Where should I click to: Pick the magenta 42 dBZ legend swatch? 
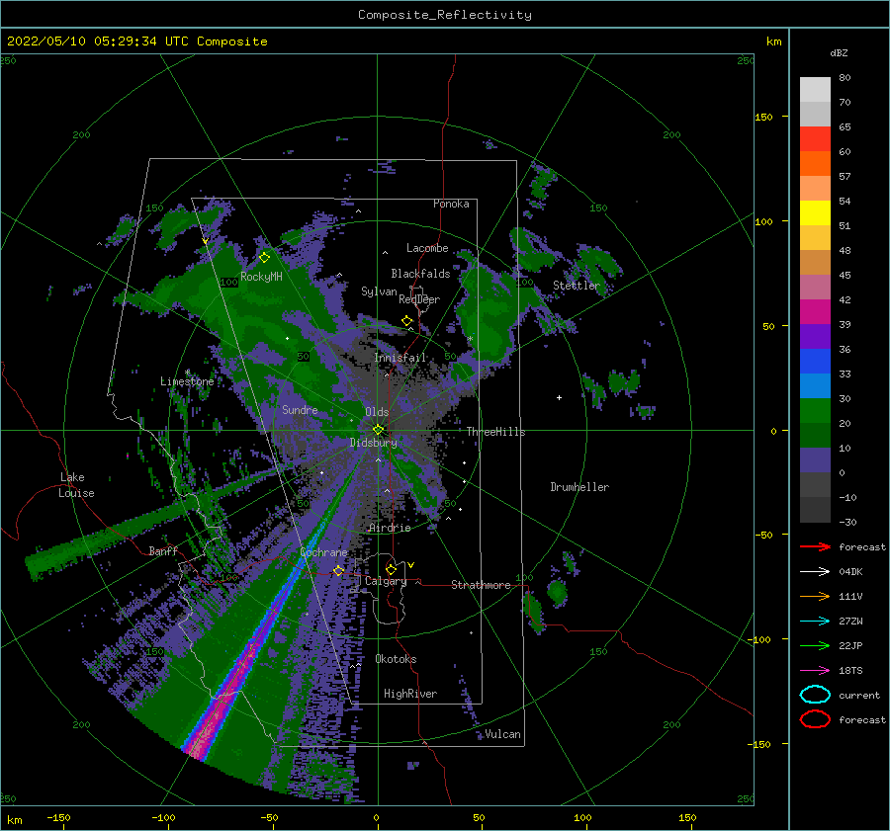(815, 311)
